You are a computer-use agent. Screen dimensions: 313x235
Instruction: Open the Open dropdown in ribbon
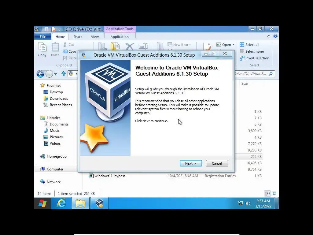[x=225, y=45]
